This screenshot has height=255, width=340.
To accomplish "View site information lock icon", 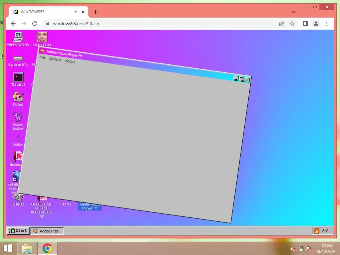I will click(48, 24).
